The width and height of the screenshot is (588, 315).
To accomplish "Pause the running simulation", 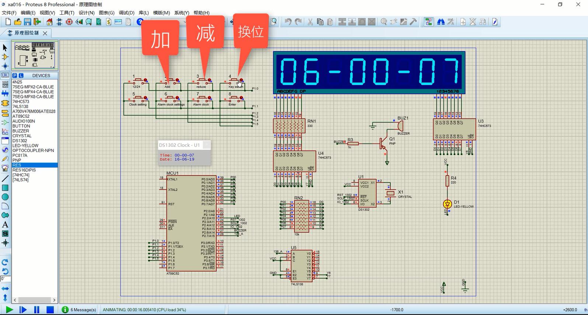I will (x=36, y=310).
